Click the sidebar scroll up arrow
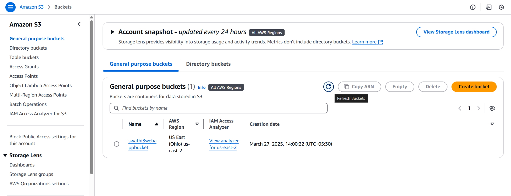The height and width of the screenshot is (196, 511). point(92,17)
